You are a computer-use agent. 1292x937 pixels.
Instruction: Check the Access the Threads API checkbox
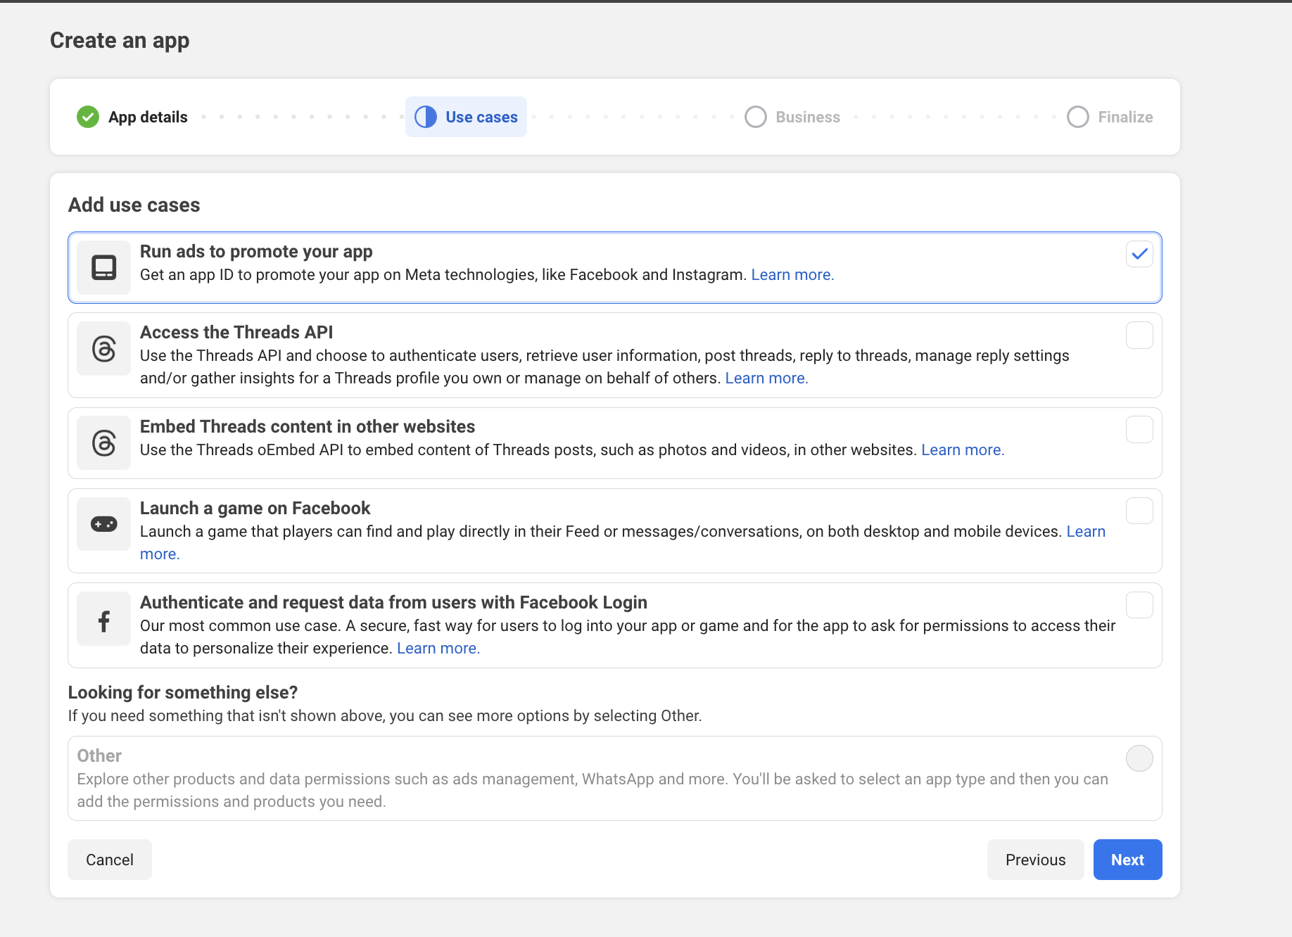(1139, 335)
